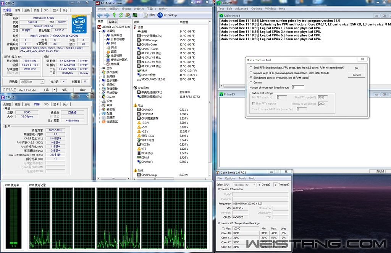Viewport: 391px width, 253px height.
Task: Open Options menu in Core Temp
Action: [230, 178]
